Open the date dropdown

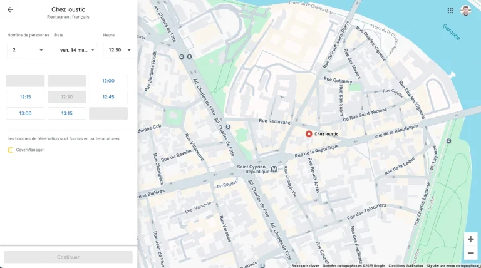(77, 50)
